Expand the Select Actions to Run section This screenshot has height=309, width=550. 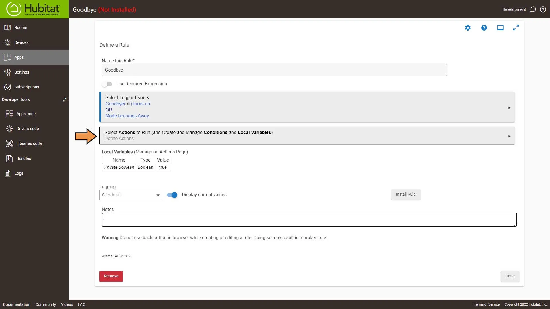[307, 135]
